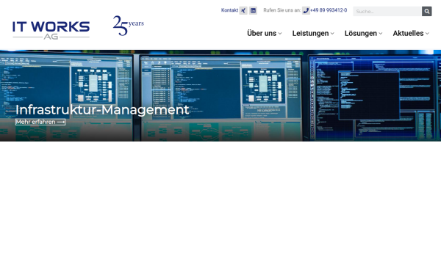Focus the Suche search field
This screenshot has width=441, height=275.
point(387,11)
